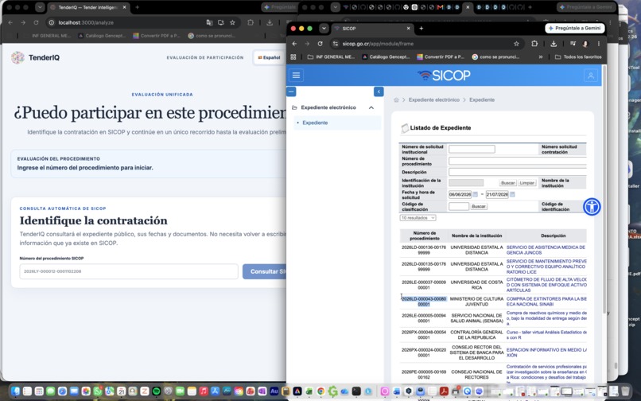Open downloads in the TenderIQ window

270,22
